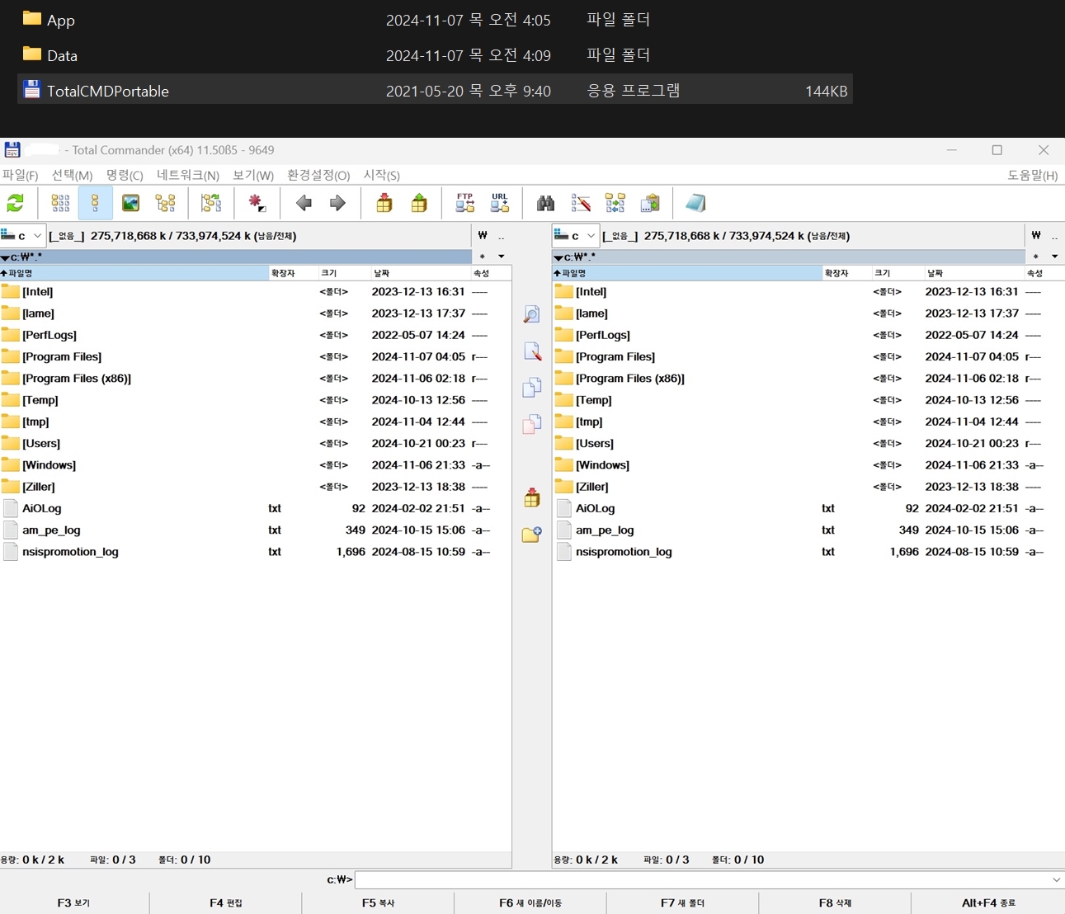Open file search binoculars icon
The image size is (1065, 914).
(545, 203)
